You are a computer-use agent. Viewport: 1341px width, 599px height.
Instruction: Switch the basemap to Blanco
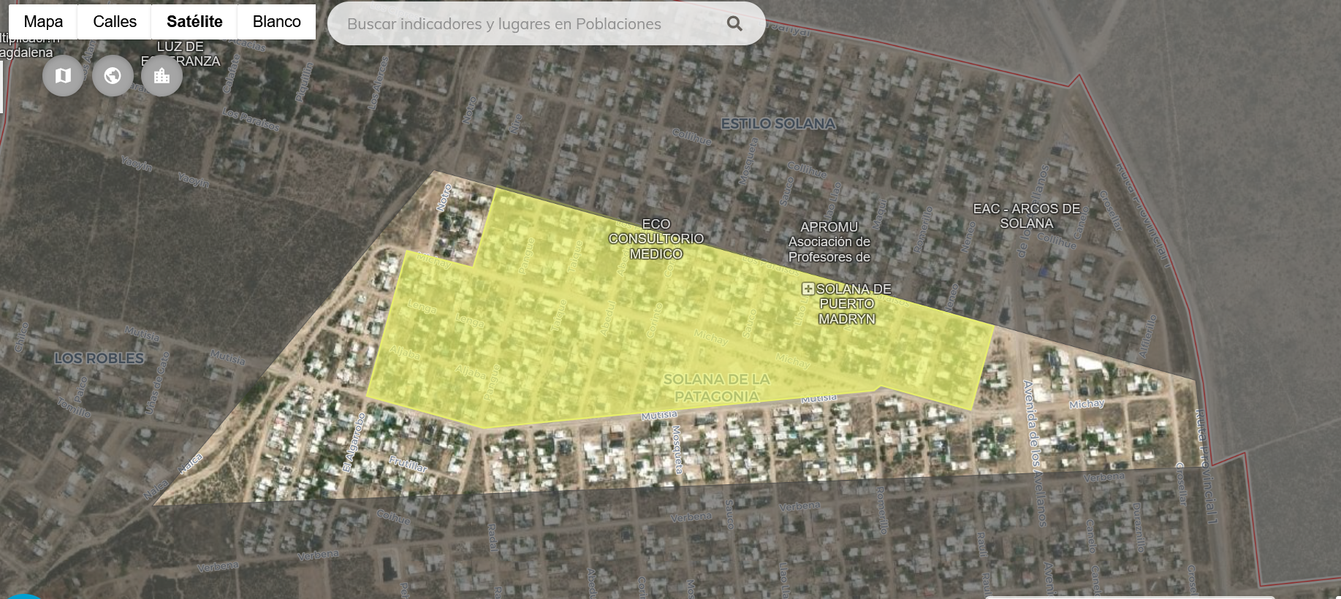point(276,22)
